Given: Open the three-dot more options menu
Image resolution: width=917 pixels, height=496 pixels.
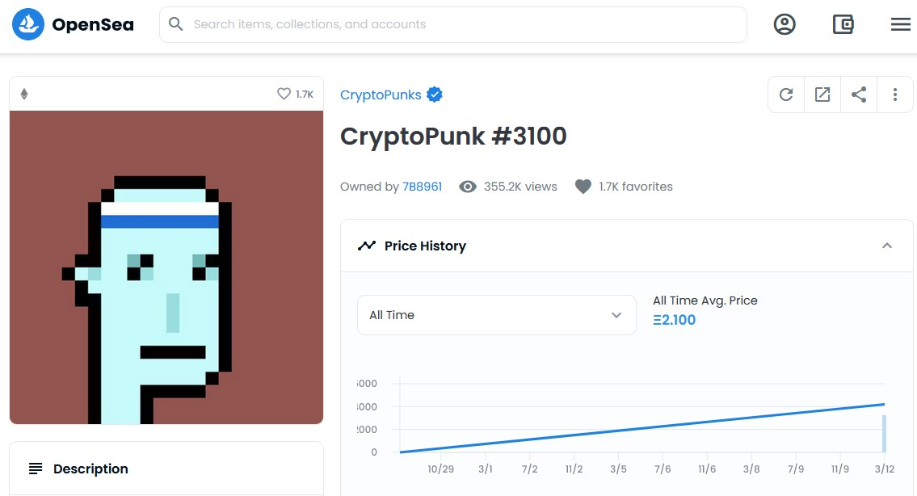Looking at the screenshot, I should click(895, 95).
